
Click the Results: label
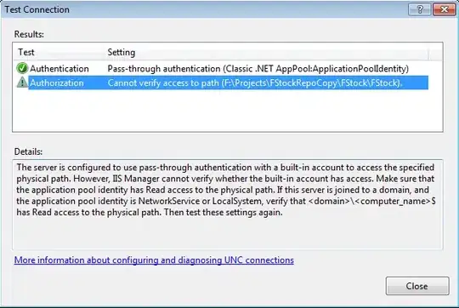pos(29,34)
